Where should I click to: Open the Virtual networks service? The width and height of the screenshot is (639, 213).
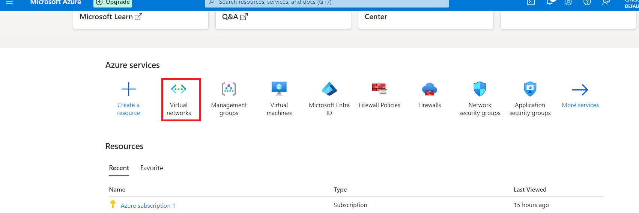(179, 89)
